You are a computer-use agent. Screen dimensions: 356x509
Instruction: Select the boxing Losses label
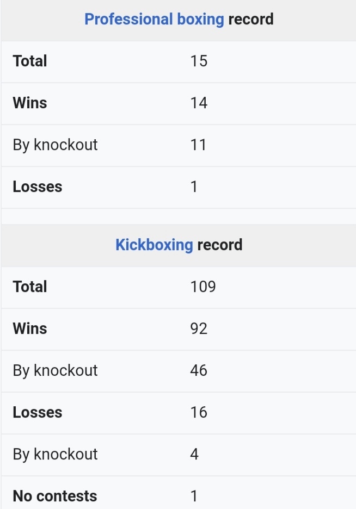[x=38, y=187]
